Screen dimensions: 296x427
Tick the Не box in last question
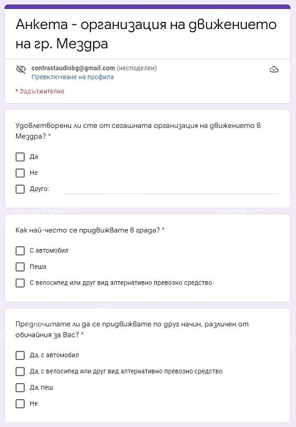[x=20, y=404]
